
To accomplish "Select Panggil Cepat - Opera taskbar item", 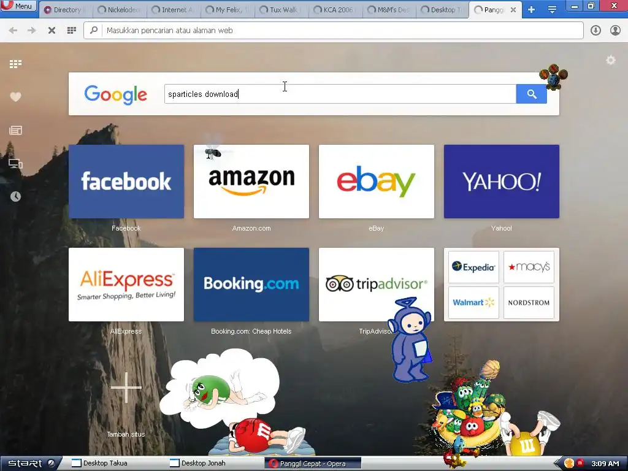I will coord(312,464).
